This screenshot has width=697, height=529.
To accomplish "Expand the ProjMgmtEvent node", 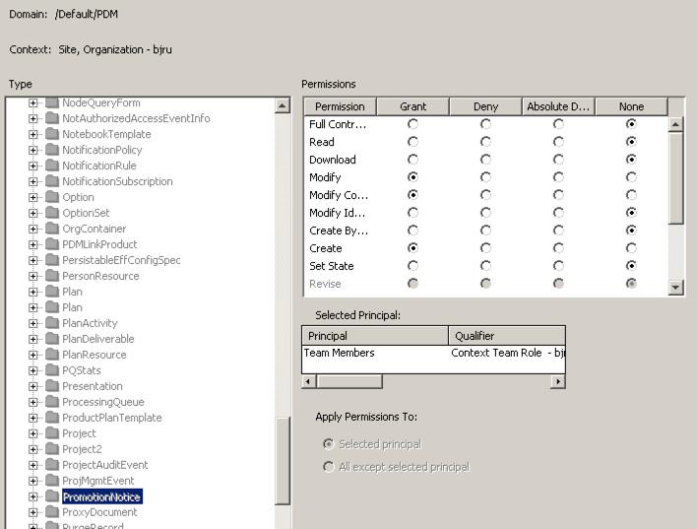I will [32, 481].
